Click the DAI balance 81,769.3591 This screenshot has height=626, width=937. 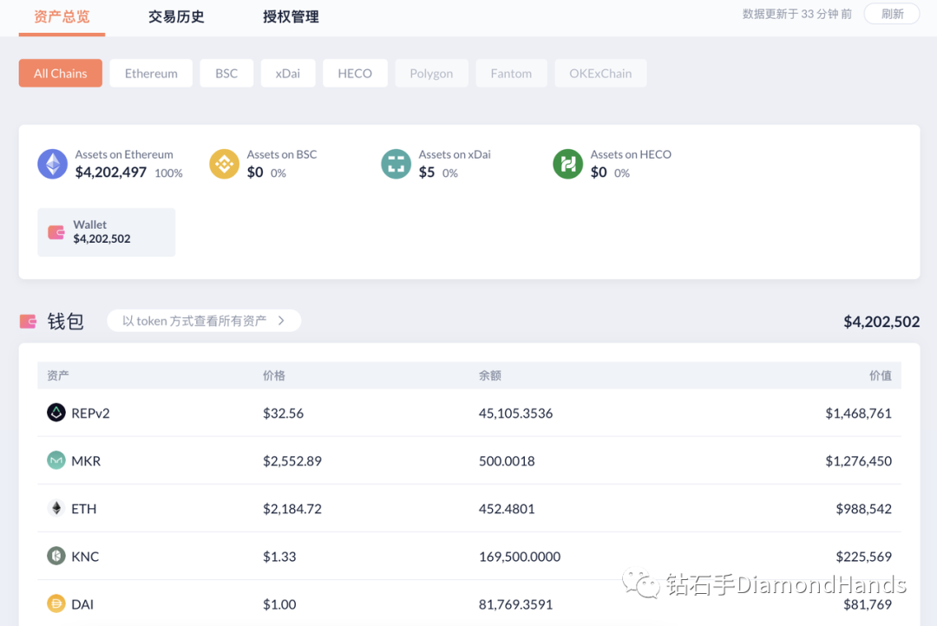[515, 604]
